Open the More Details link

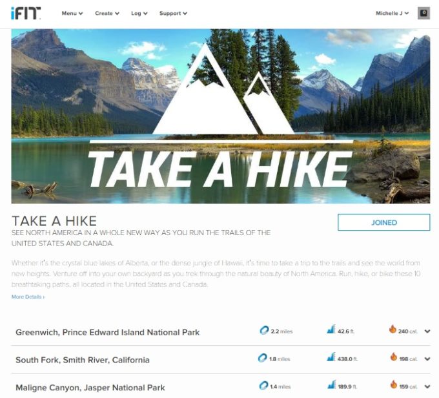point(28,297)
